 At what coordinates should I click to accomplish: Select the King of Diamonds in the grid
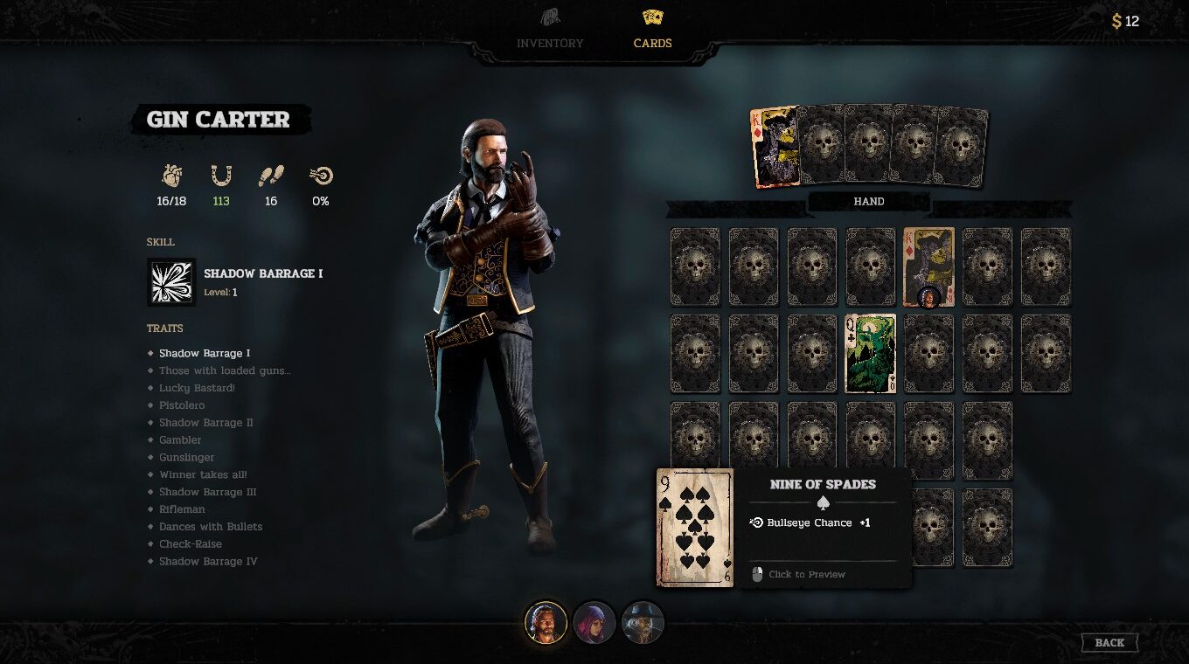(x=928, y=267)
